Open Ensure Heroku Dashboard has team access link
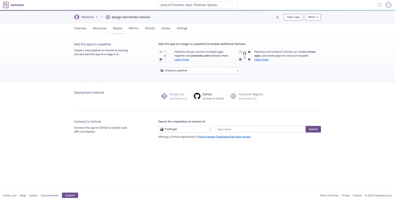Screen dimensions: 395x200 [x=224, y=137]
